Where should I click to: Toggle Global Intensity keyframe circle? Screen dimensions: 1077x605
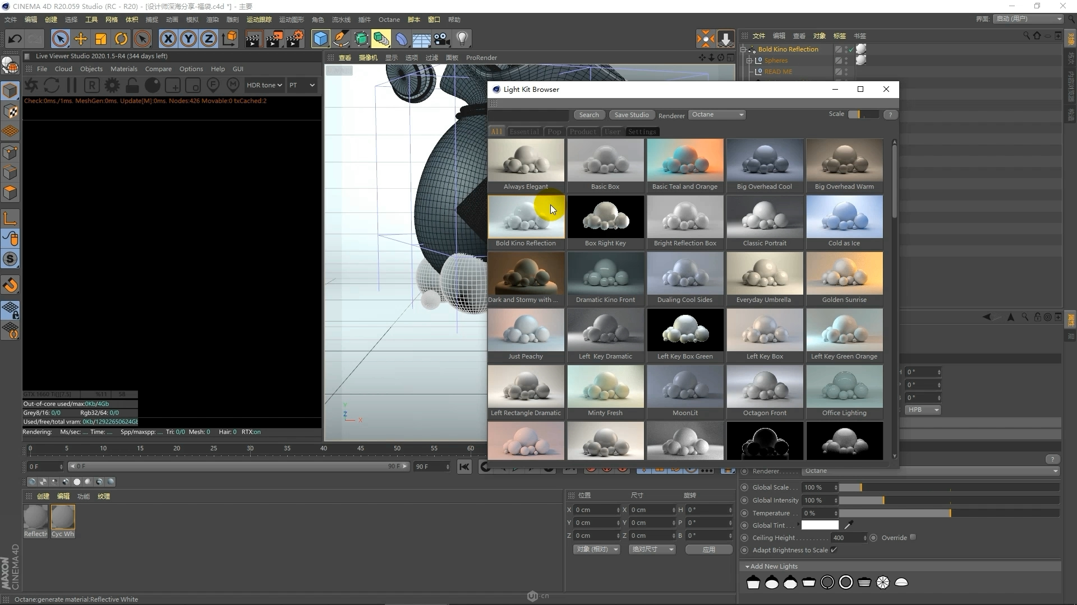[744, 500]
